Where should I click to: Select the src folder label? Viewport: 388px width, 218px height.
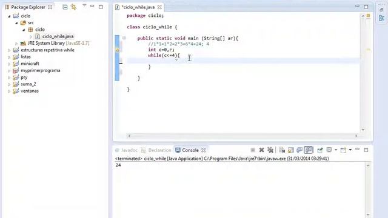[x=31, y=23]
